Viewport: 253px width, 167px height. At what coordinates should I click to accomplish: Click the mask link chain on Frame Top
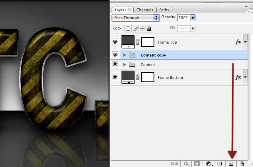137,42
